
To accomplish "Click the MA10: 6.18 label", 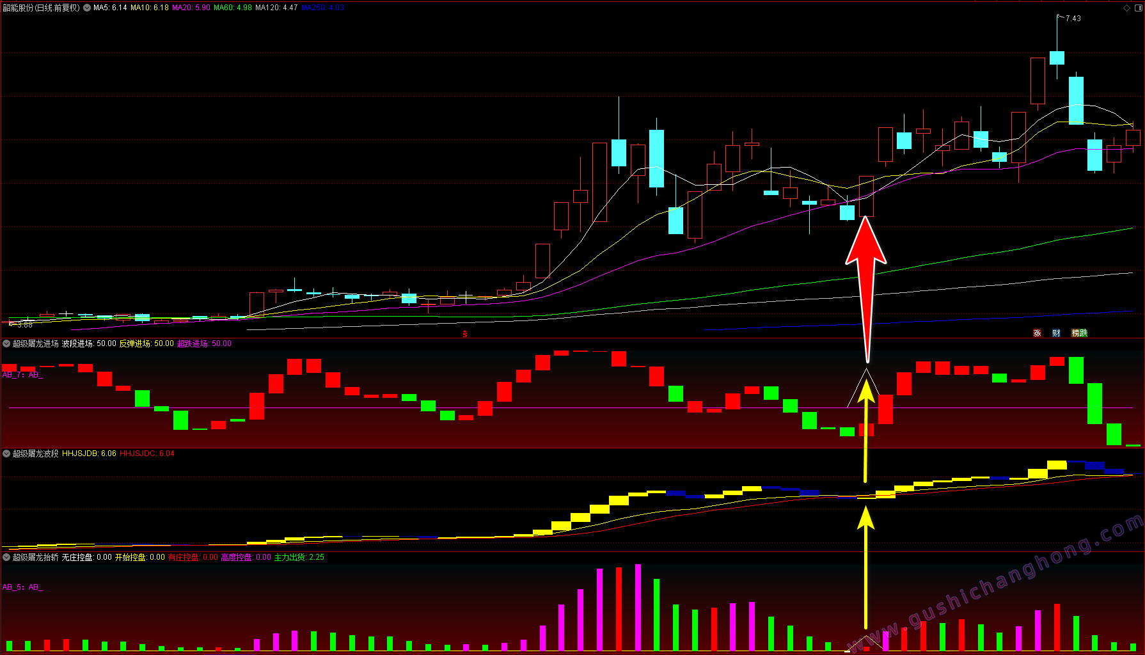I will point(150,8).
